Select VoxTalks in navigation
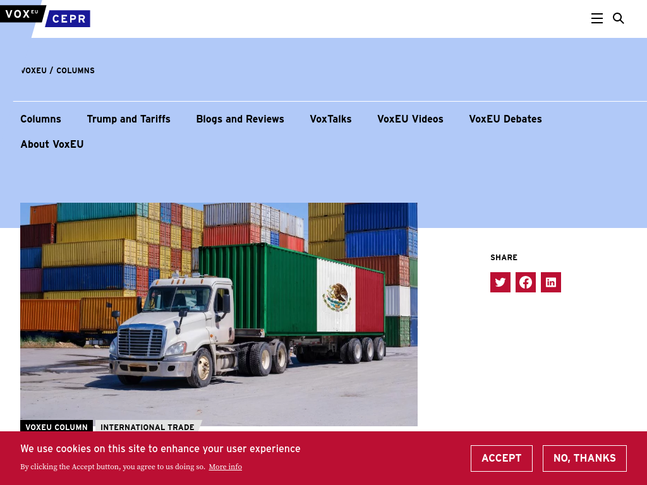Image resolution: width=647 pixels, height=485 pixels. coord(330,119)
